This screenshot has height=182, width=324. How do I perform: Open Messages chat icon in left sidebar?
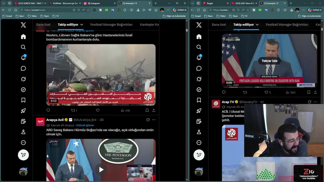[x=23, y=69]
